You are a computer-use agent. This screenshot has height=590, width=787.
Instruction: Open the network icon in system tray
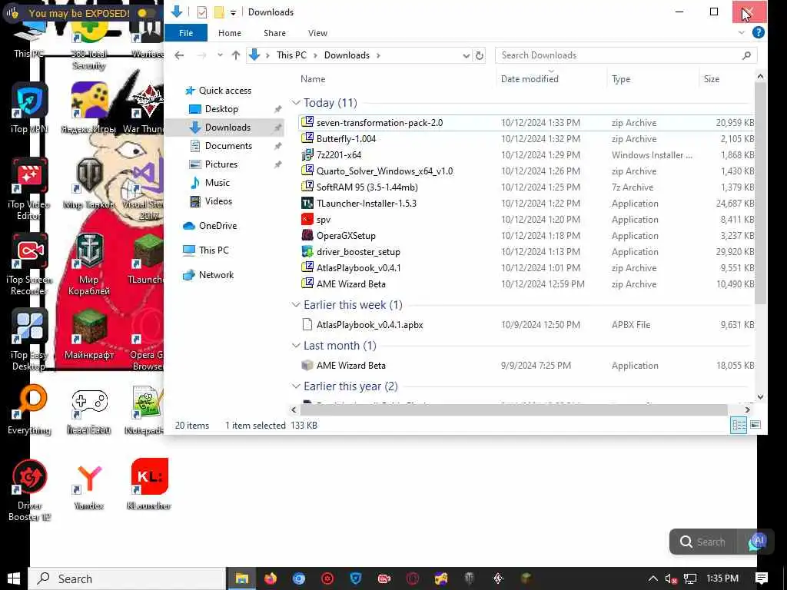tap(691, 578)
